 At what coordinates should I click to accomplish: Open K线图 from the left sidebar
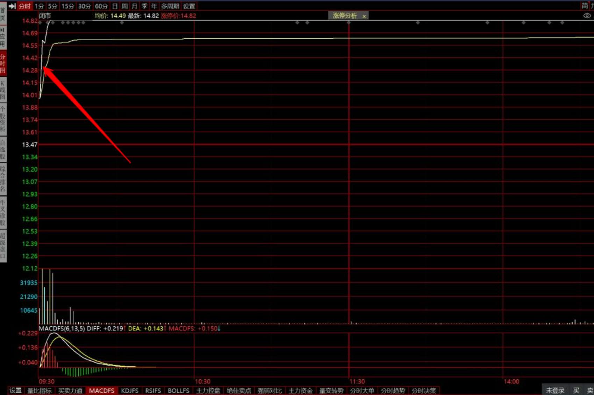click(3, 90)
